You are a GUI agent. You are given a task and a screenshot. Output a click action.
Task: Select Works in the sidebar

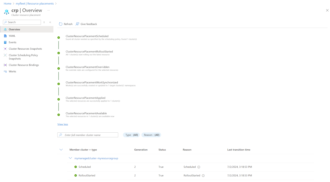tap(13, 71)
